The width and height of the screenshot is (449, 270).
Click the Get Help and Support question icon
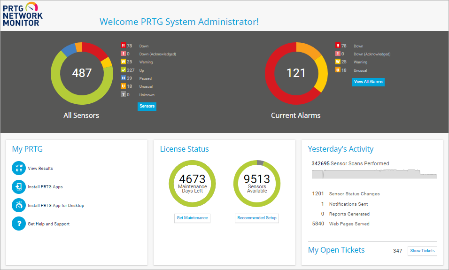19,224
